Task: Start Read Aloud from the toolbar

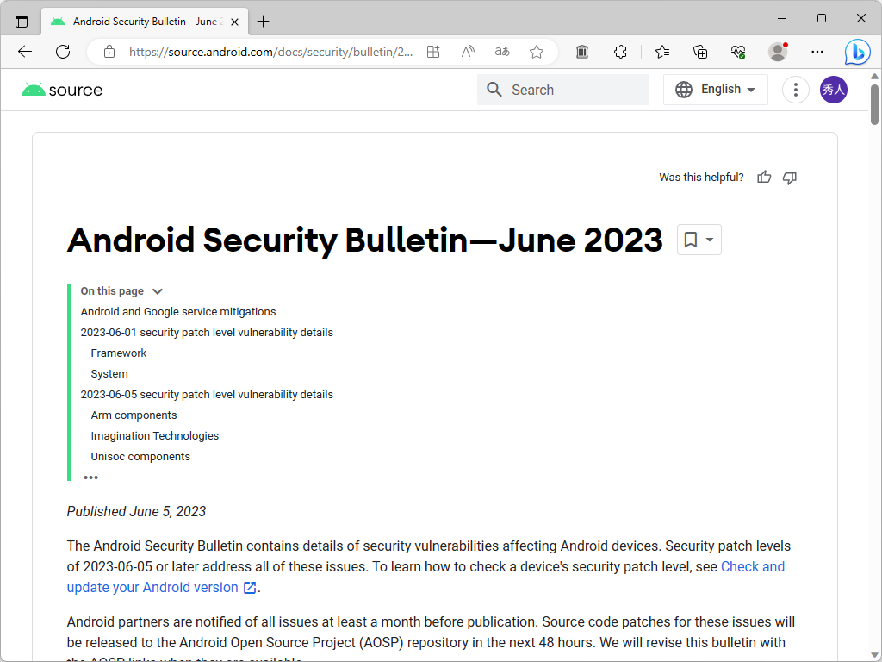Action: (x=467, y=52)
